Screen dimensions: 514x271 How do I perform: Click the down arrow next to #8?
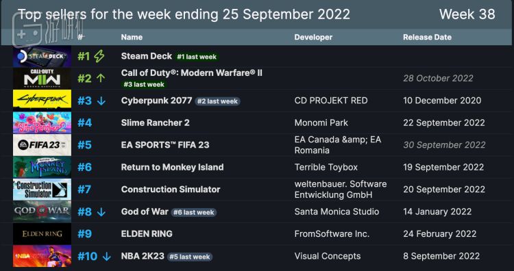[101, 211]
